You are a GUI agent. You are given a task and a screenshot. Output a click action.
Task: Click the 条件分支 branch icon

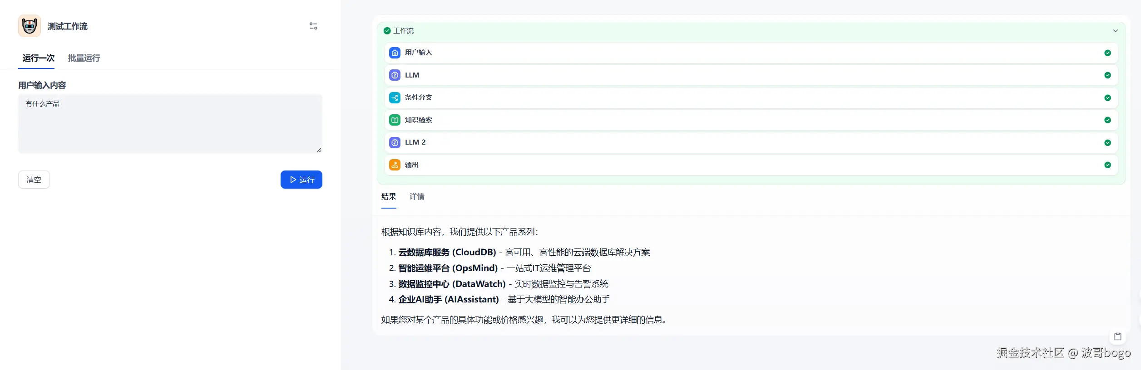pyautogui.click(x=395, y=97)
